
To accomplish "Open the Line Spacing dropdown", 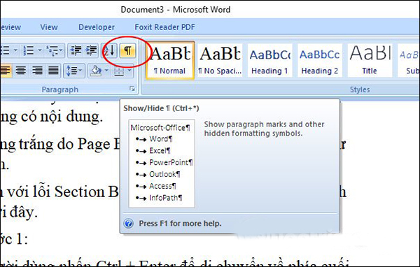I will coord(74,71).
